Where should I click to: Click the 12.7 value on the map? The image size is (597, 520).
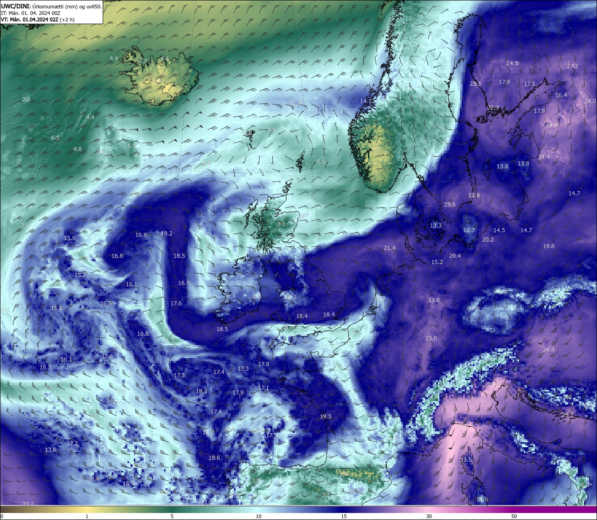469,230
